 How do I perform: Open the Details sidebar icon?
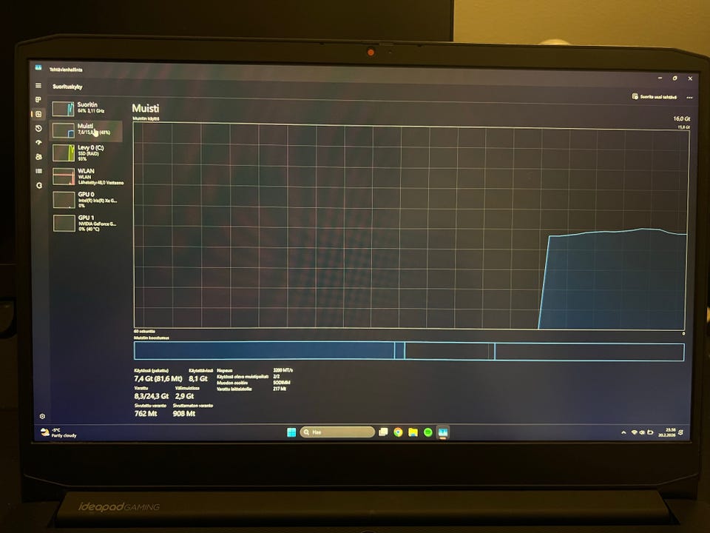pos(38,171)
